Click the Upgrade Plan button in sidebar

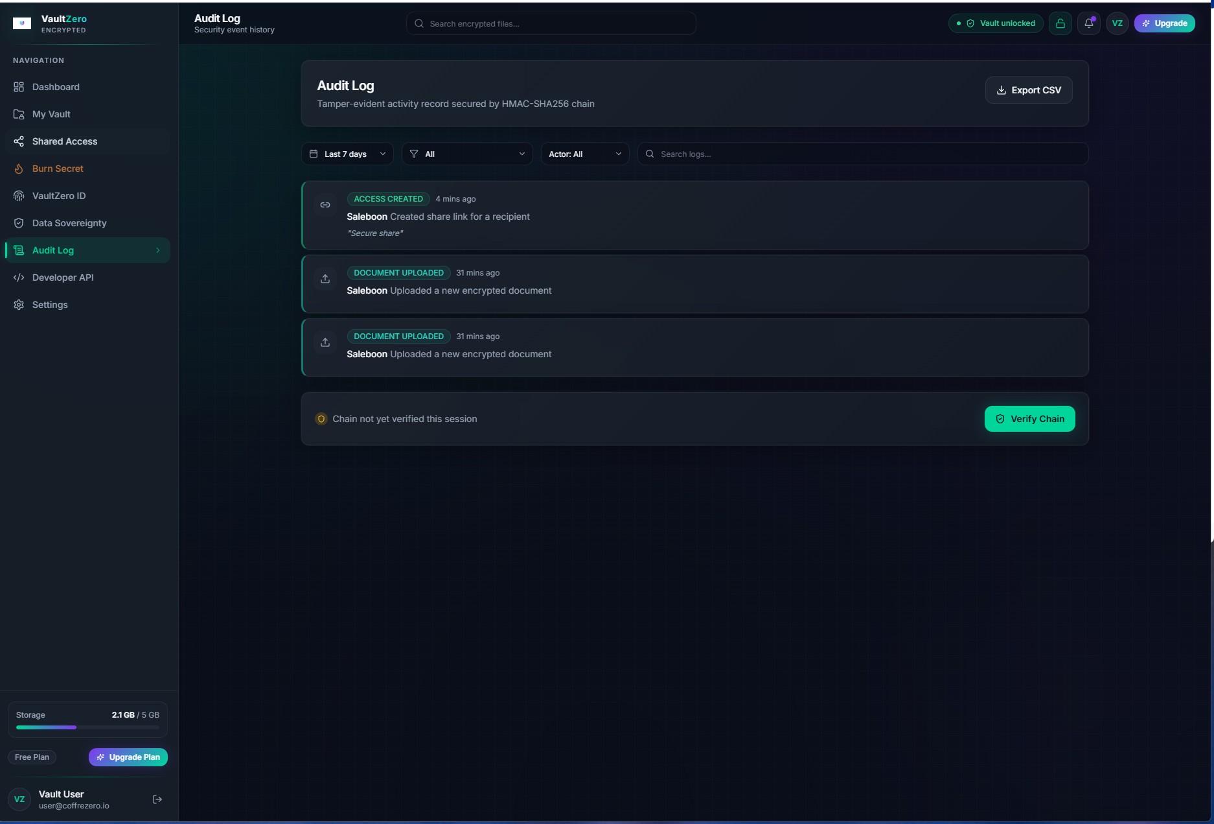[x=128, y=757]
